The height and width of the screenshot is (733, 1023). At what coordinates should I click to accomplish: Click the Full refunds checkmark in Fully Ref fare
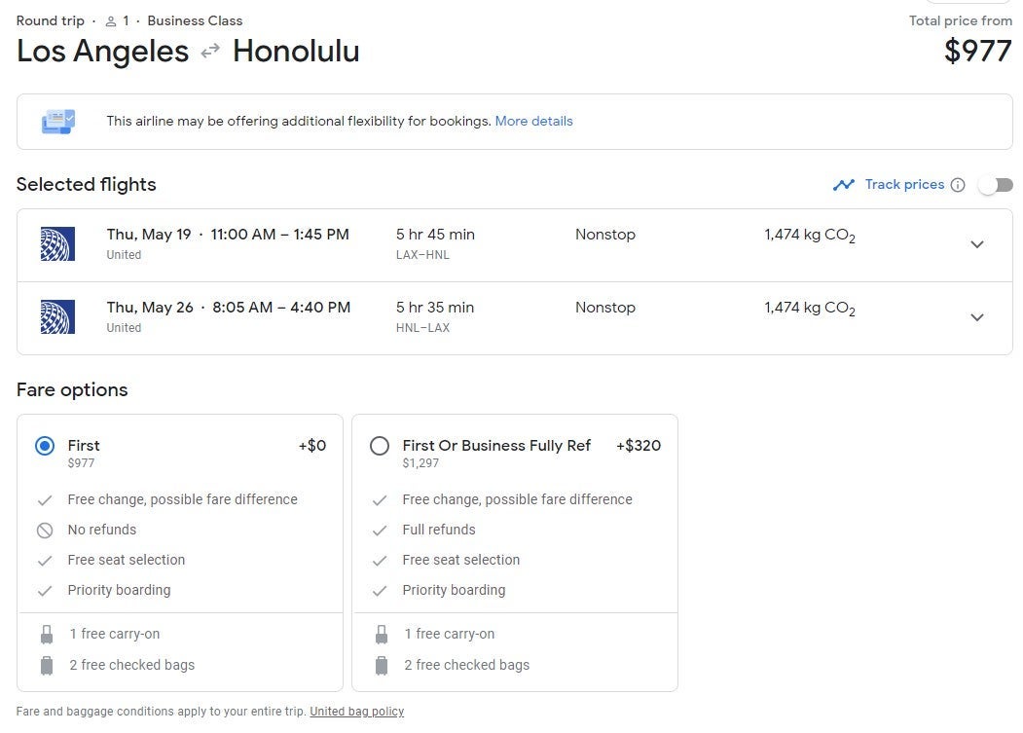[x=380, y=531]
